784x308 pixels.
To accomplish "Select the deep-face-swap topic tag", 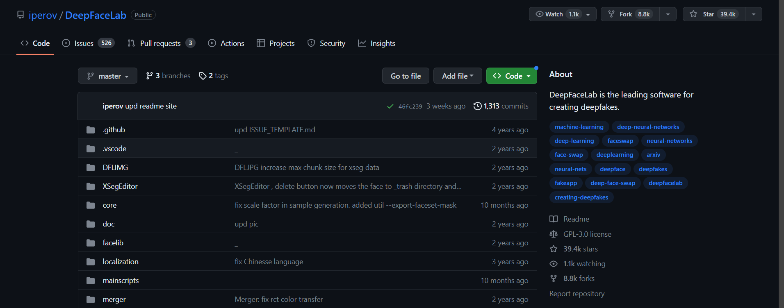I will pyautogui.click(x=613, y=183).
